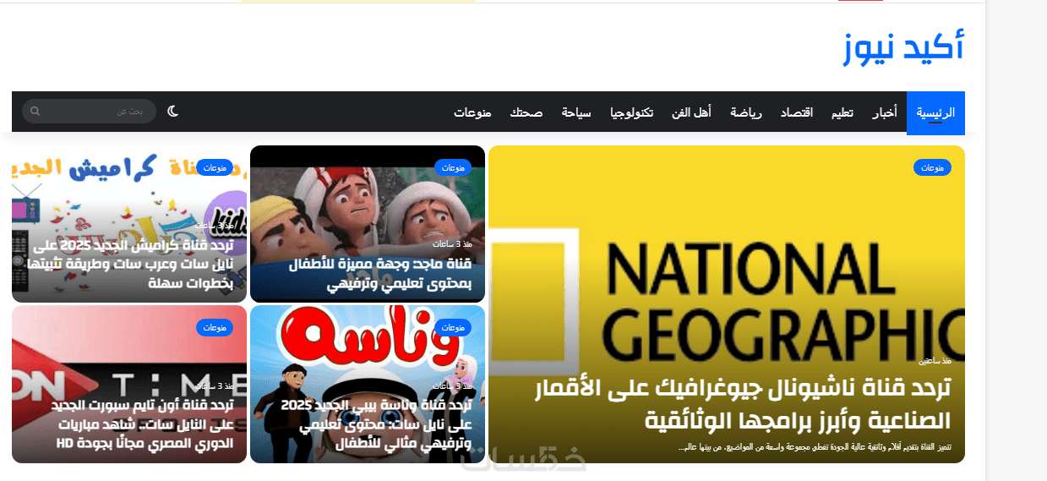This screenshot has width=1047, height=481.
Task: Open the أخبار menu item
Action: tap(885, 112)
